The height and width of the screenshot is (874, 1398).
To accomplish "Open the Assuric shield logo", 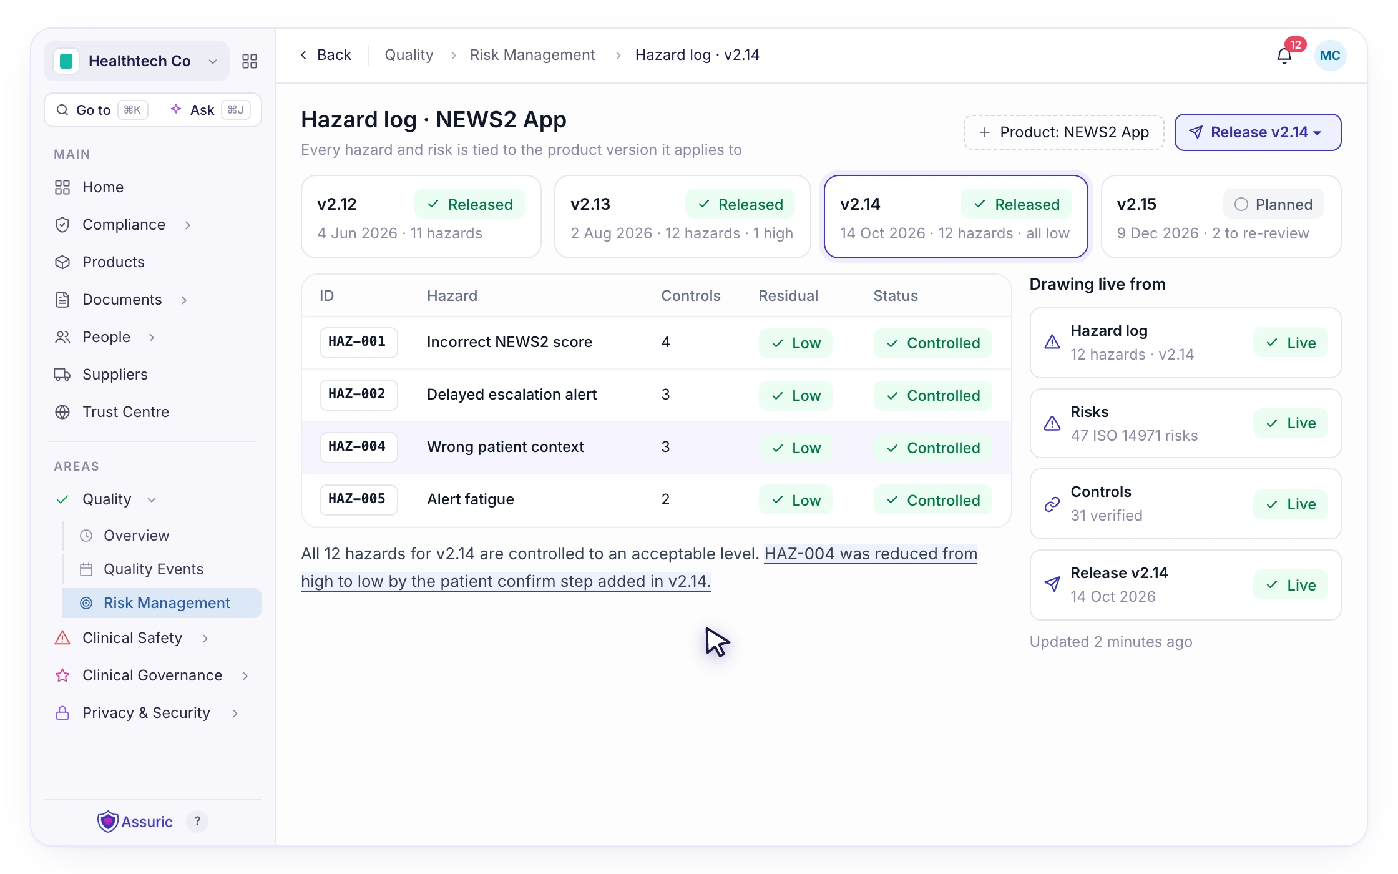I will coord(108,822).
